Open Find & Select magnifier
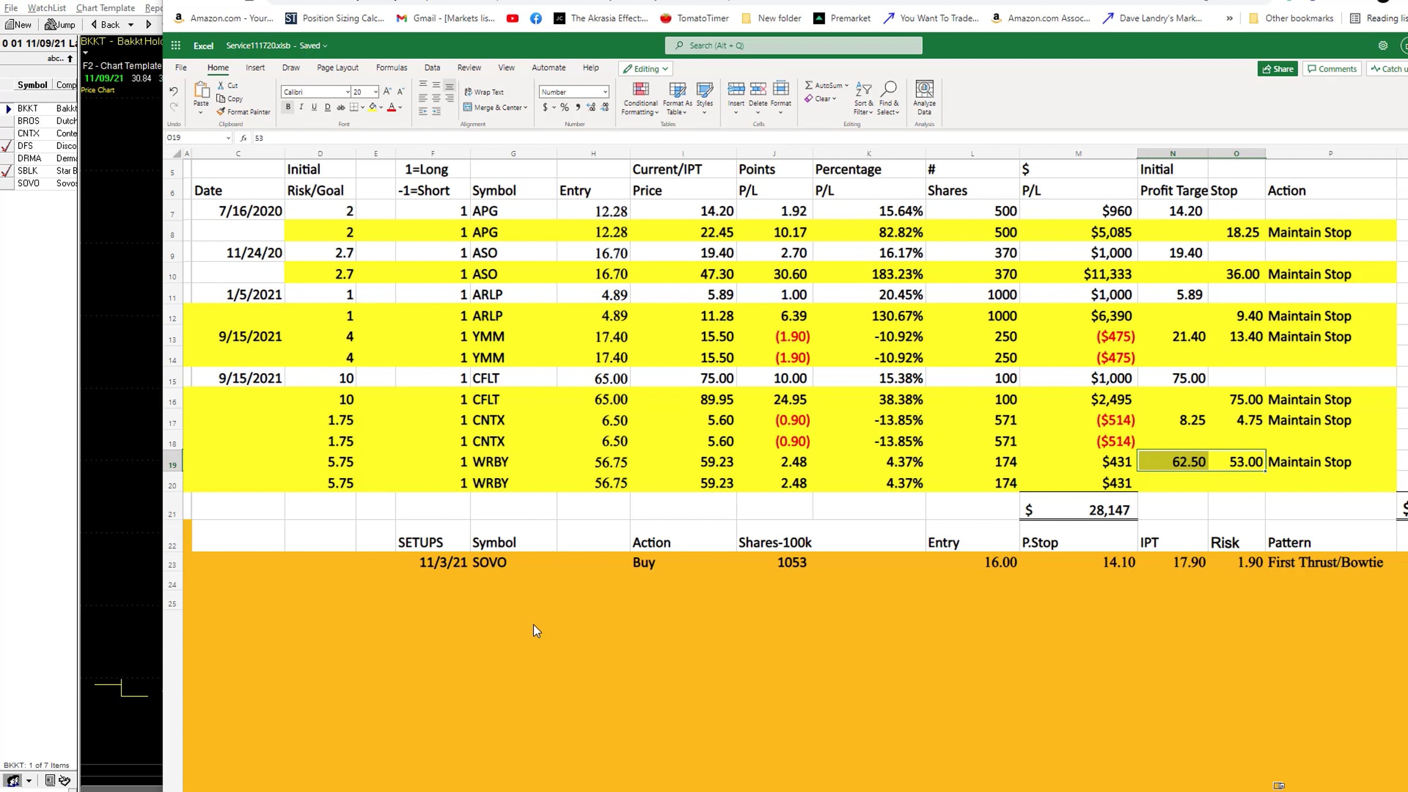Viewport: 1408px width, 792px height. coord(888,98)
